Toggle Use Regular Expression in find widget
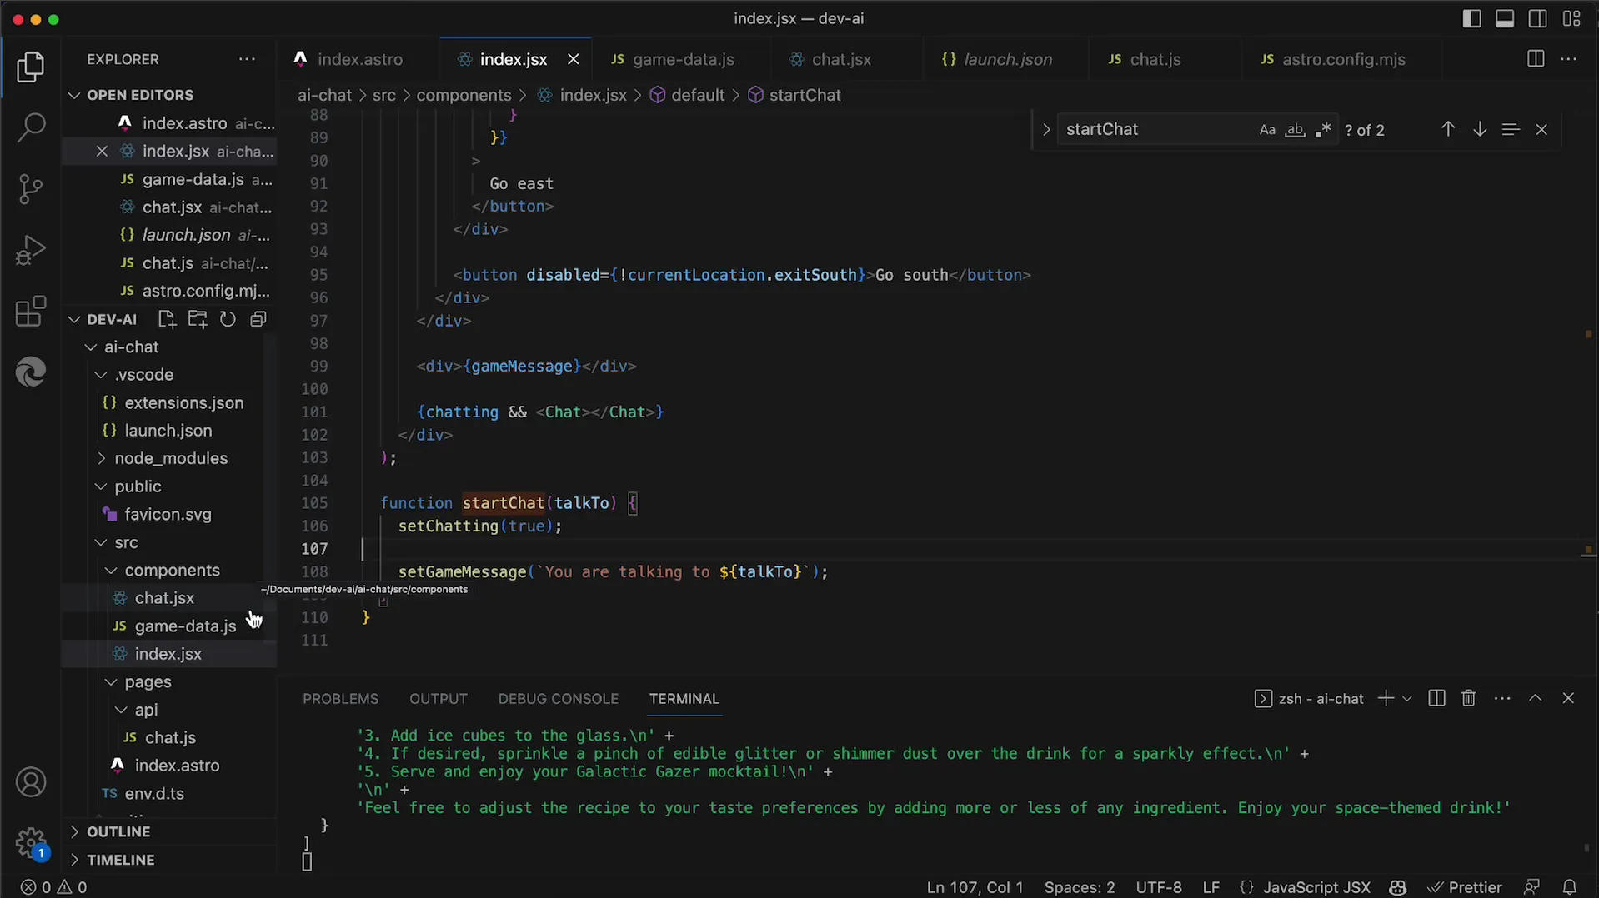The height and width of the screenshot is (898, 1599). tap(1323, 130)
